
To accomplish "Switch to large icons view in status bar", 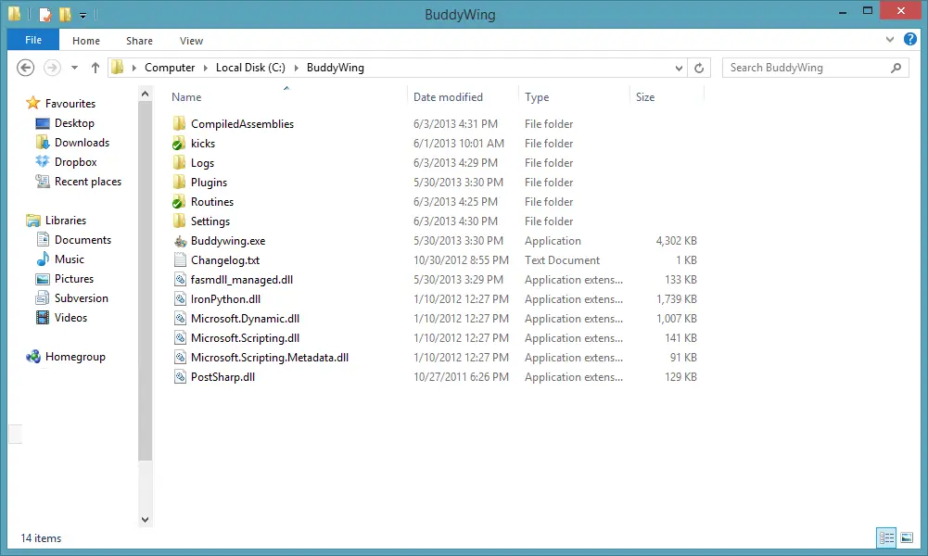I will (905, 537).
